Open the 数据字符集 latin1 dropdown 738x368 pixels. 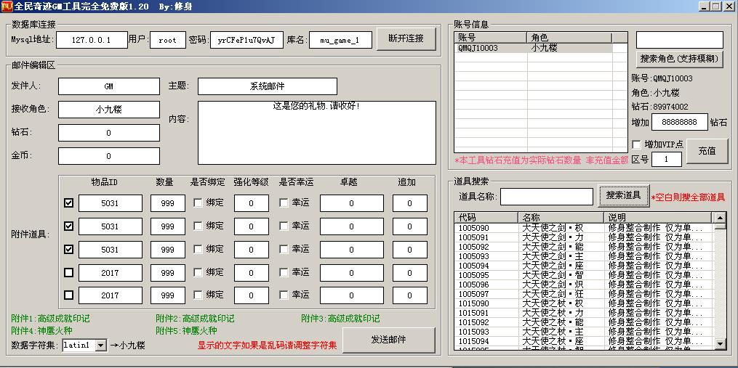pos(100,346)
